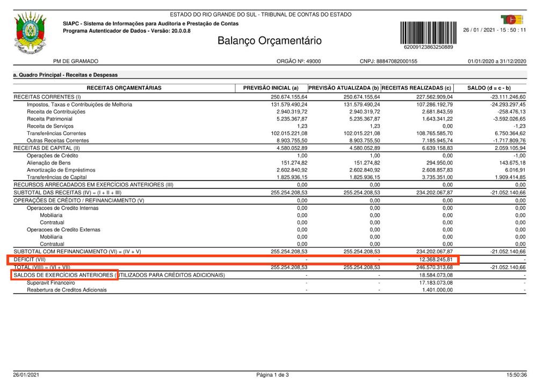The height and width of the screenshot is (390, 550).
Task: Click the TCE logo at top right
Action: (512, 19)
